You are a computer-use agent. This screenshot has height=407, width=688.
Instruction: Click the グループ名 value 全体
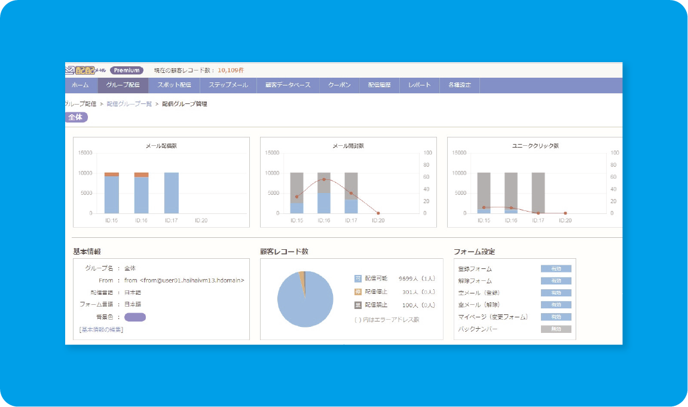pyautogui.click(x=130, y=268)
